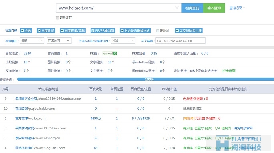Sort by the 百度收录 column header
Viewport: 274px width, 153px height.
tap(96, 89)
